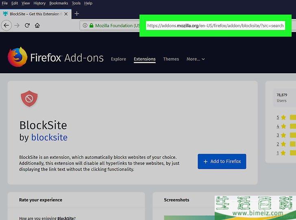Screen dimensions: 296x220
Task: Filter reviews by the 2 rating link
Action: coord(278,144)
